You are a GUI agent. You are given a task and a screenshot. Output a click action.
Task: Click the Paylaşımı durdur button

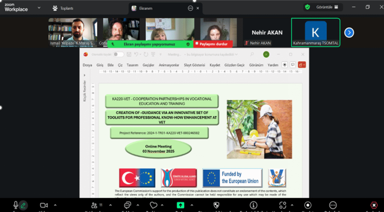213,44
